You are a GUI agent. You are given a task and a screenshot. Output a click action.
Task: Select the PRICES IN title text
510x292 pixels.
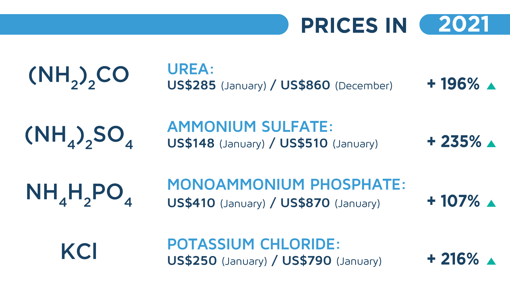(354, 25)
